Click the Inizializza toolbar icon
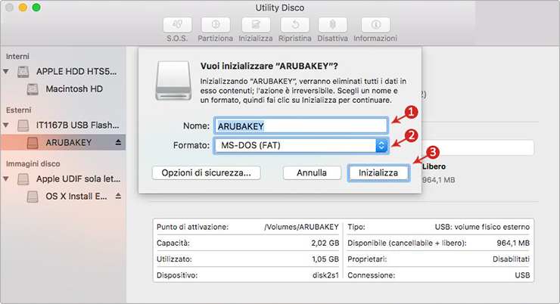The image size is (560, 304). (256, 25)
